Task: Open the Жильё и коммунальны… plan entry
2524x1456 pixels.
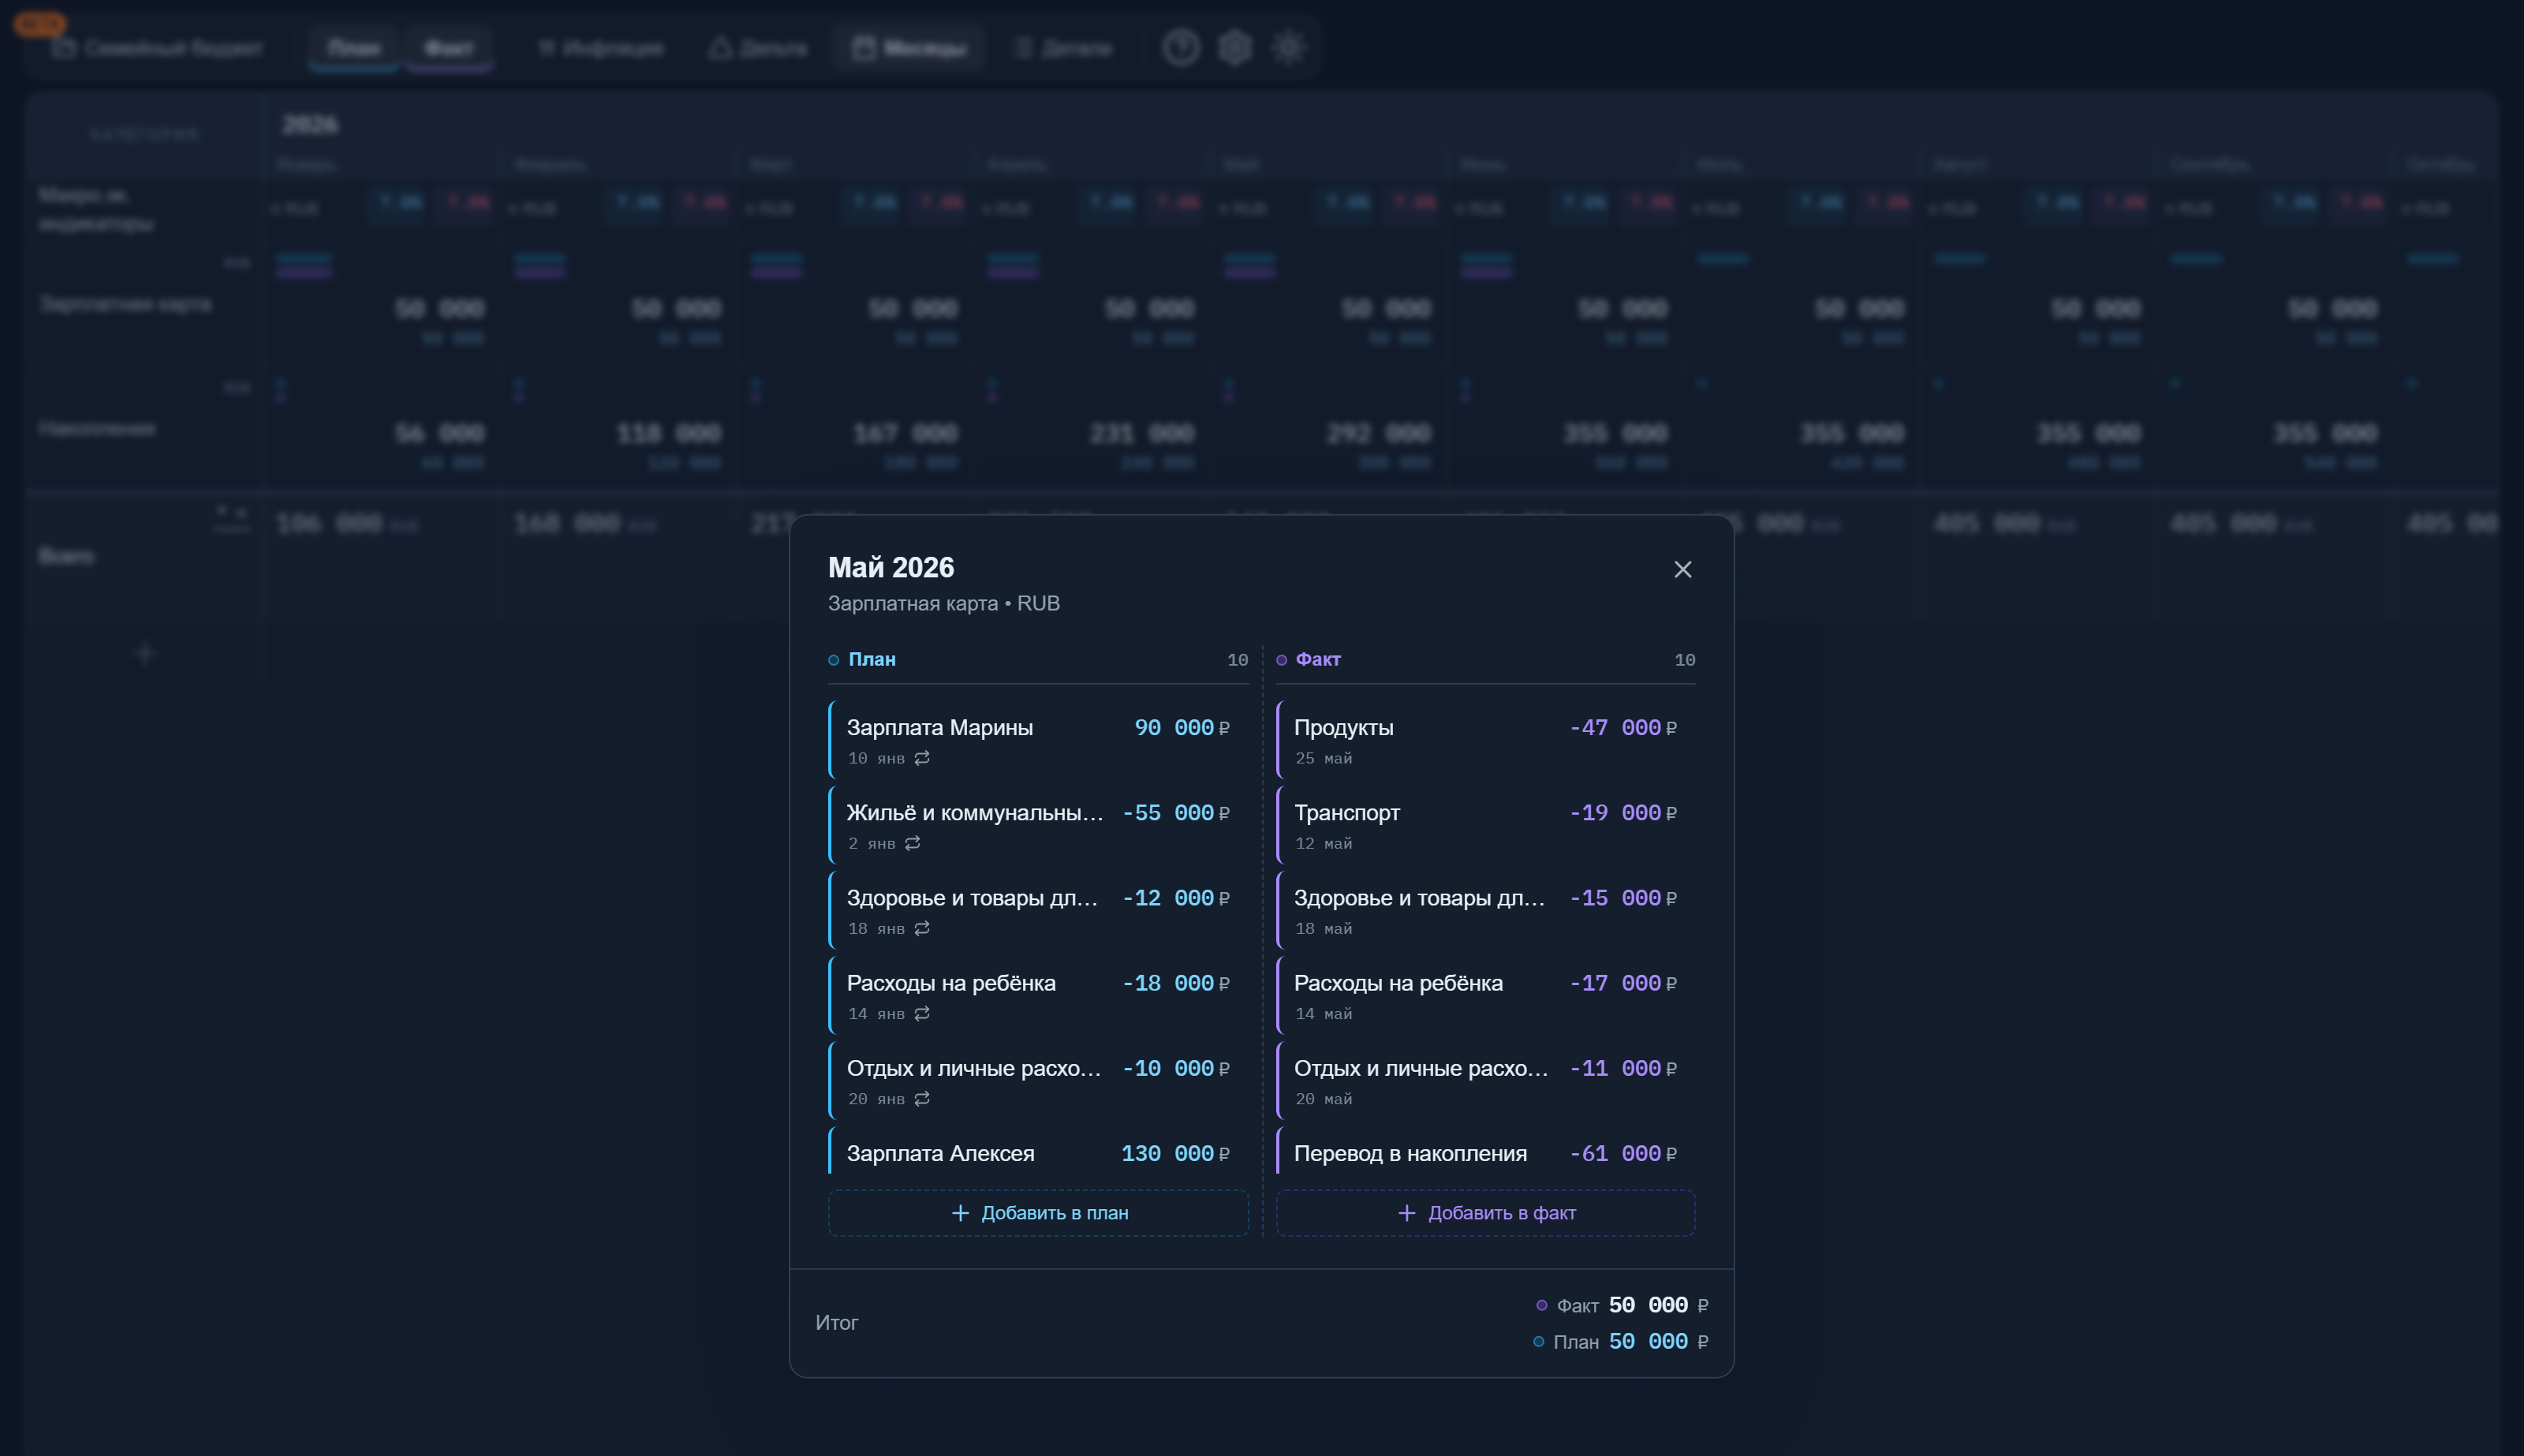Action: tap(1038, 825)
